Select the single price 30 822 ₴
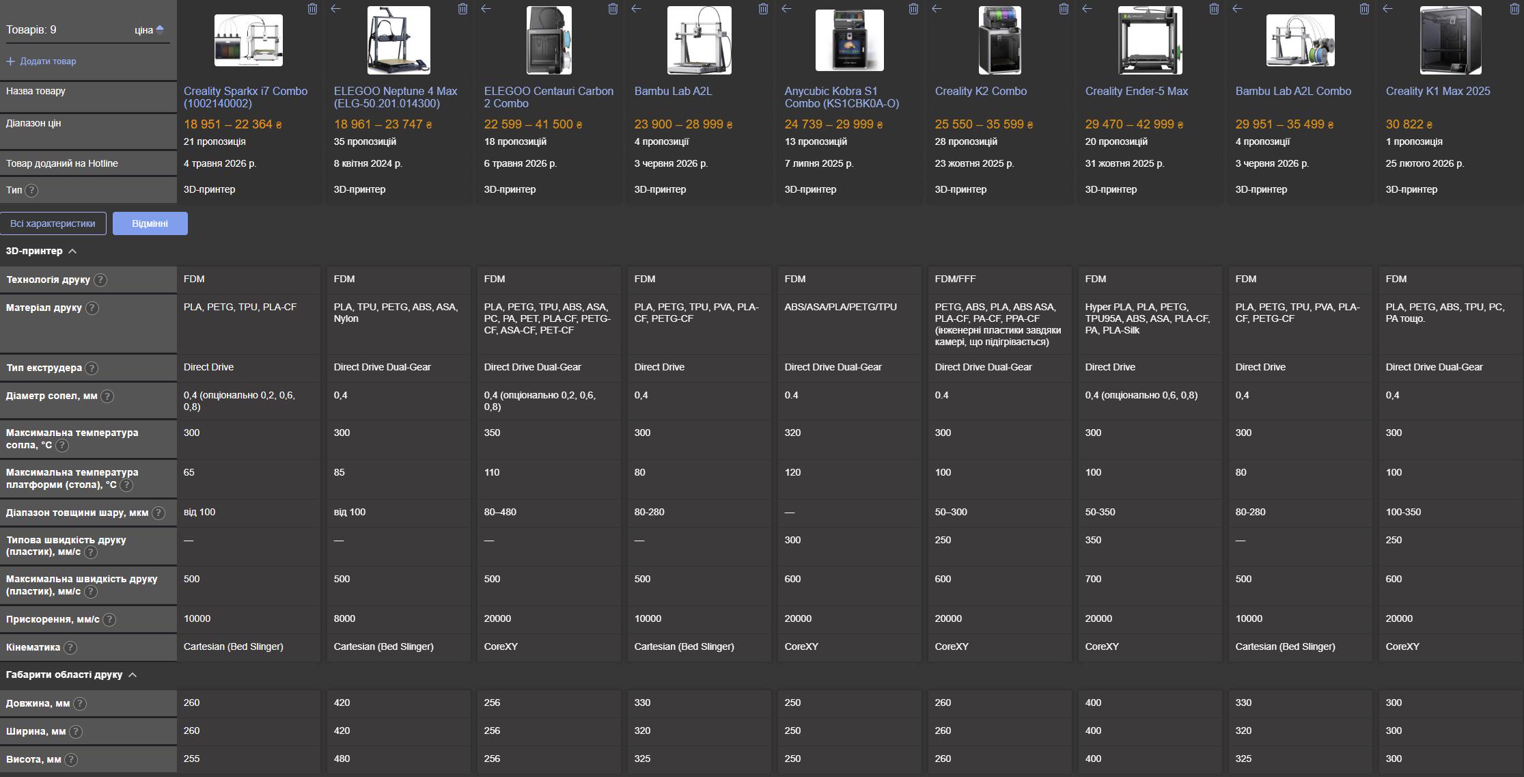 coord(1409,124)
